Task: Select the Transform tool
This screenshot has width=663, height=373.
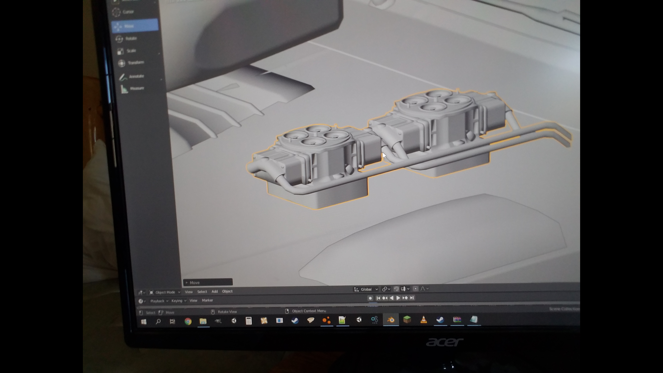Action: pyautogui.click(x=131, y=63)
